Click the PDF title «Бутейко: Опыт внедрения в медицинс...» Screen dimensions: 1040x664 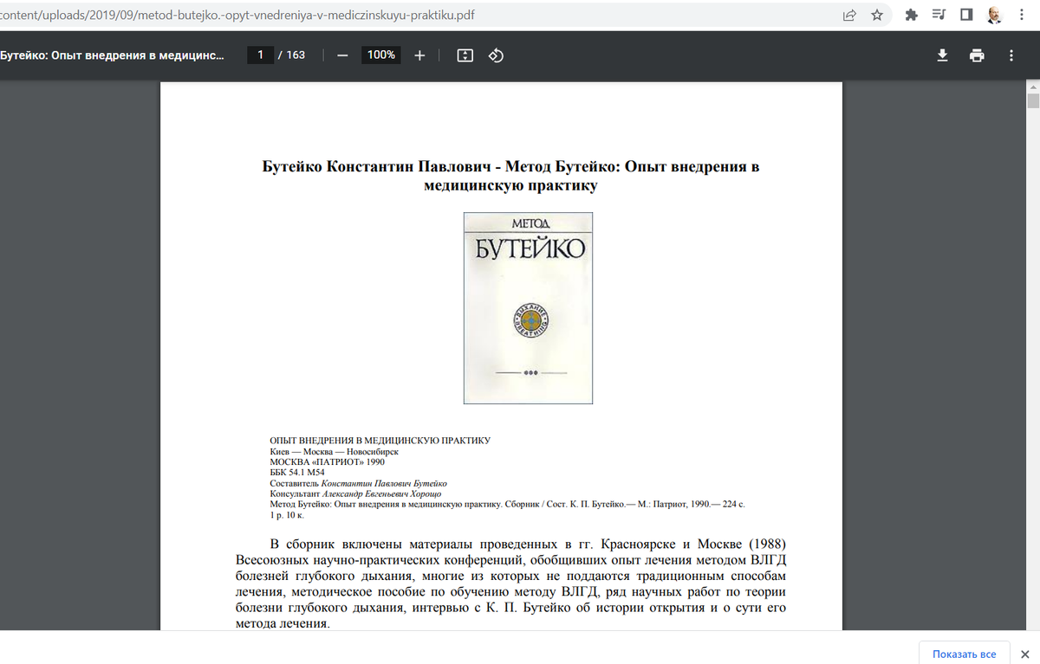(x=112, y=55)
